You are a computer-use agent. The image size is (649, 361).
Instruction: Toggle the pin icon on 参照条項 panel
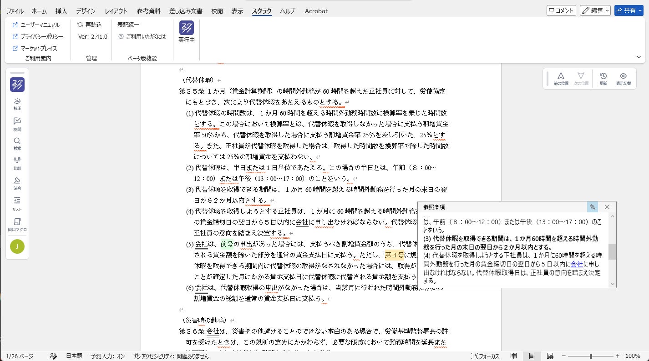[x=592, y=207]
